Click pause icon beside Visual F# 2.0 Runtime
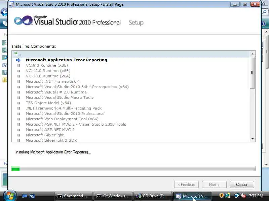 coord(19,92)
